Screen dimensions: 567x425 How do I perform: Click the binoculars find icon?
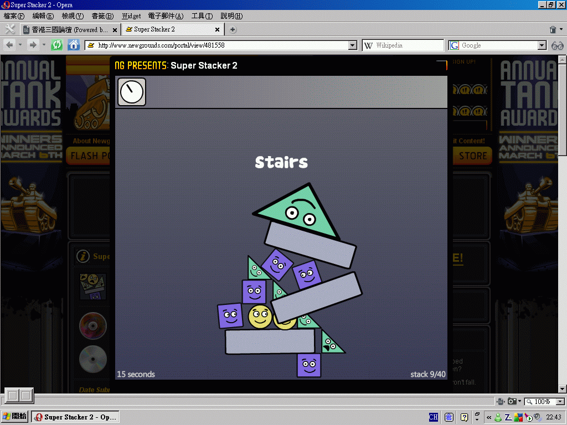[x=557, y=45]
